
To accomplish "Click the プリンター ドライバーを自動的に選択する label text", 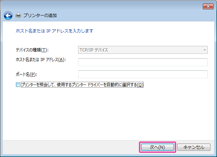I will [x=104, y=85].
